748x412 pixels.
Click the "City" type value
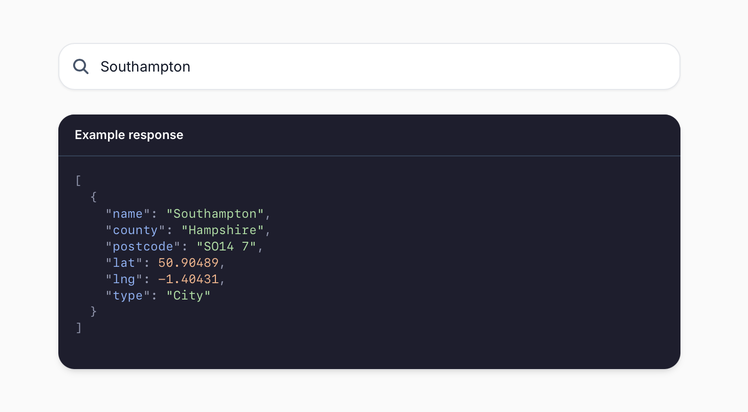click(x=189, y=295)
